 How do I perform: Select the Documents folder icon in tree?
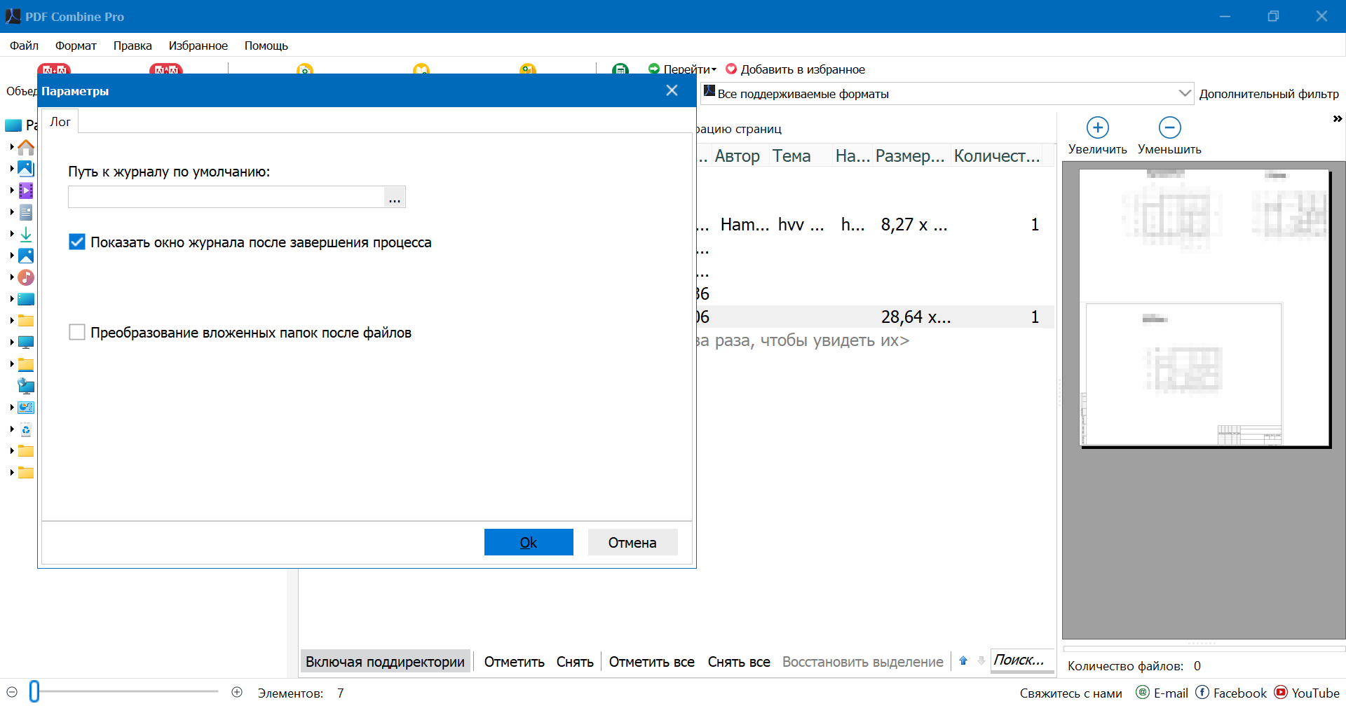26,212
